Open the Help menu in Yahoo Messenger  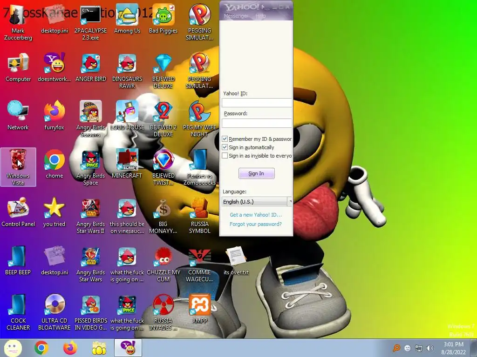[260, 16]
